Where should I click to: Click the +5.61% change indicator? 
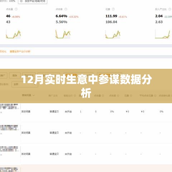coord(123,17)
